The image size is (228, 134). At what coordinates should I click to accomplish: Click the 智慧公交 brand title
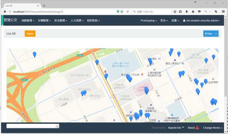click(10, 20)
